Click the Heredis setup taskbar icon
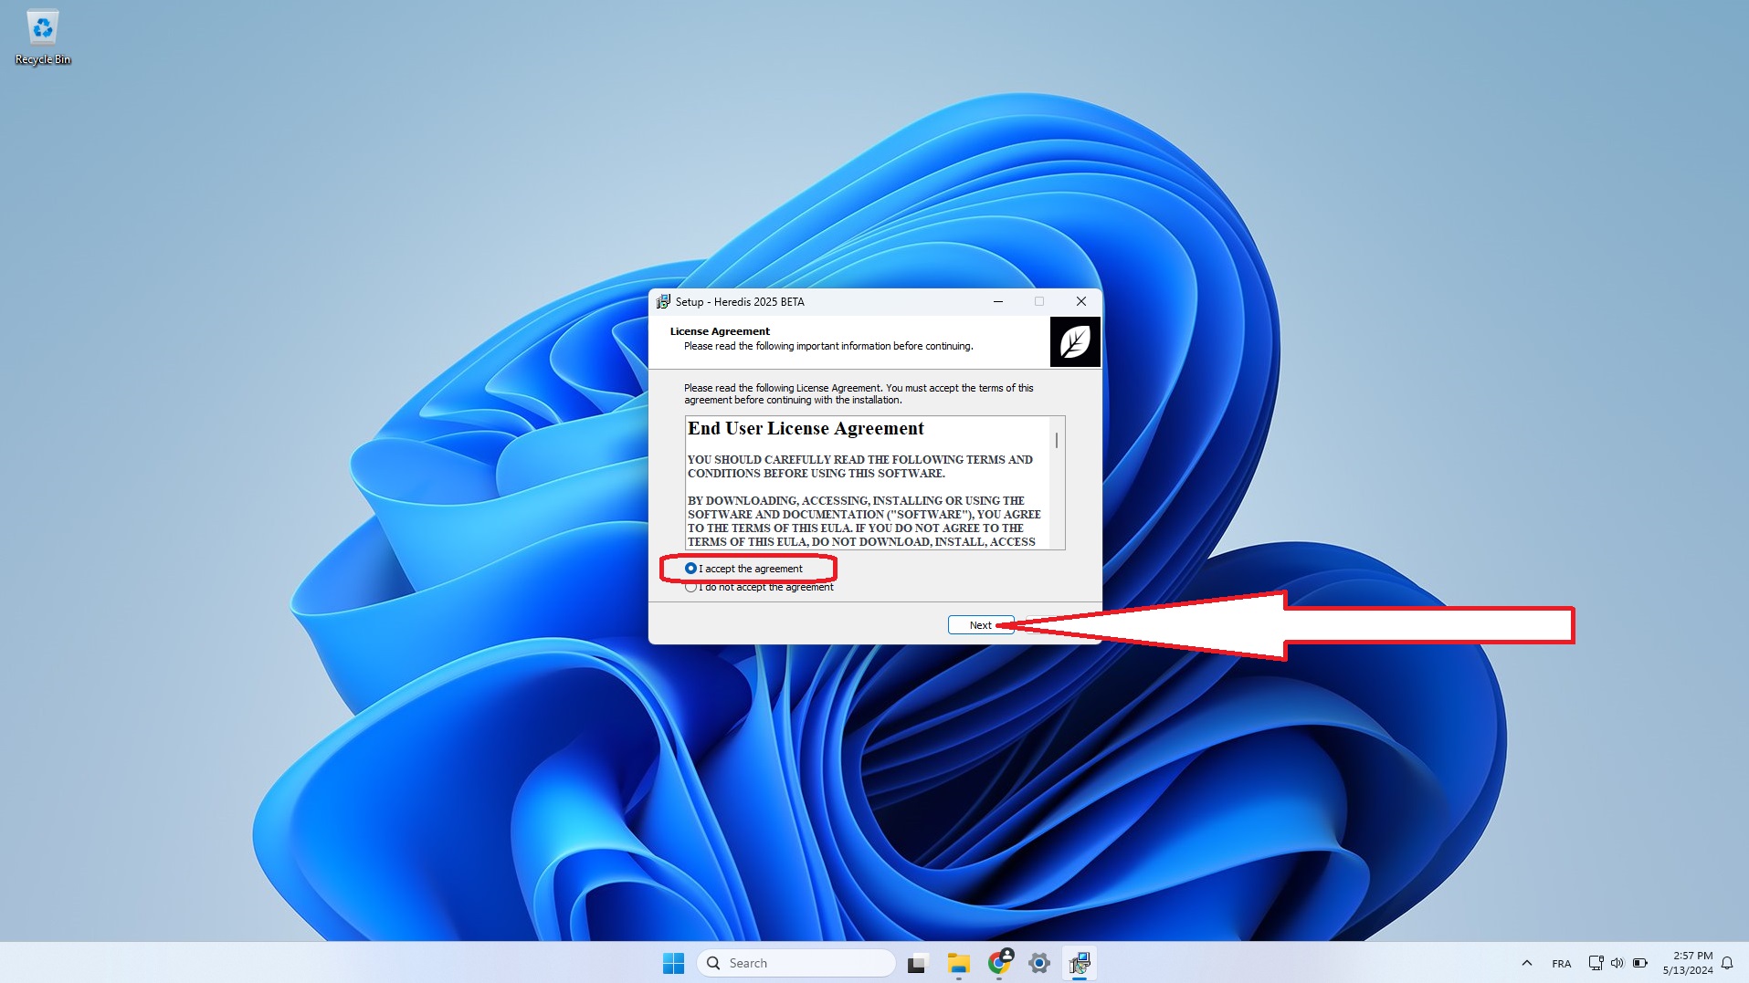This screenshot has width=1749, height=983. tap(1080, 963)
